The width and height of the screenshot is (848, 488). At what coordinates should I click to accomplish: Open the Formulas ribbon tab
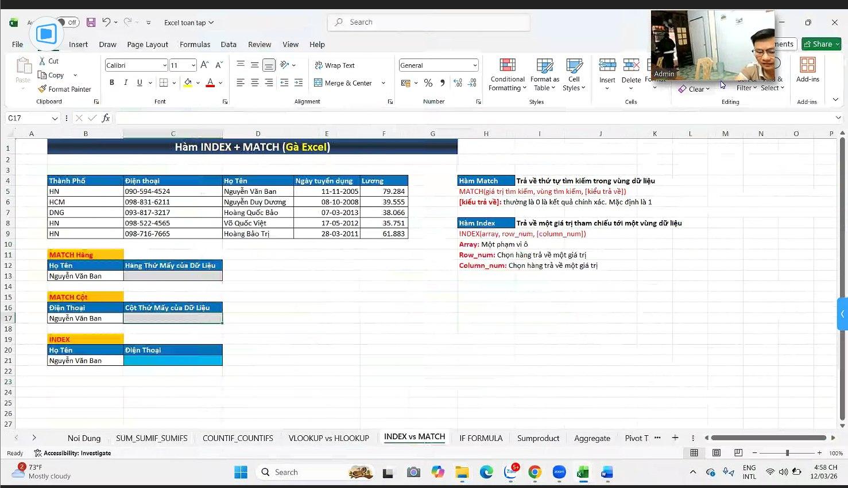click(195, 44)
